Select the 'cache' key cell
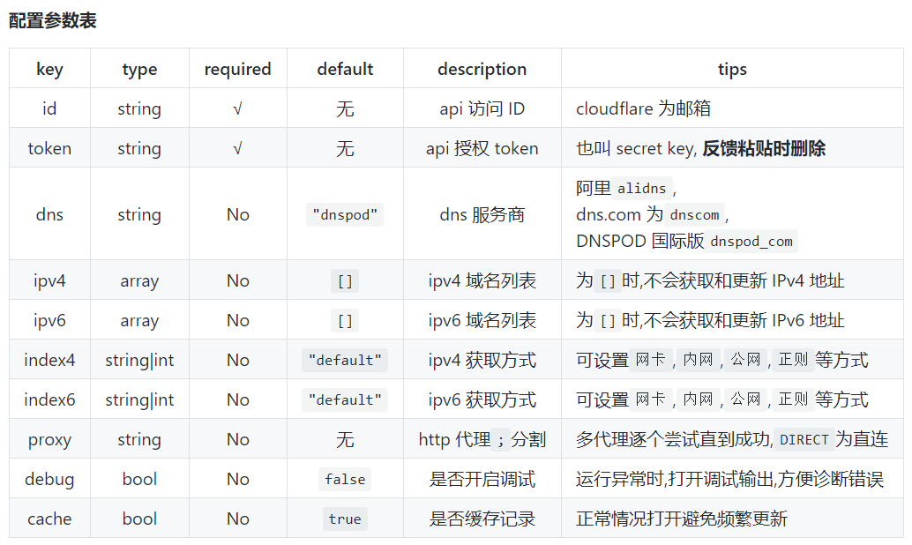912x545 pixels. 49,519
